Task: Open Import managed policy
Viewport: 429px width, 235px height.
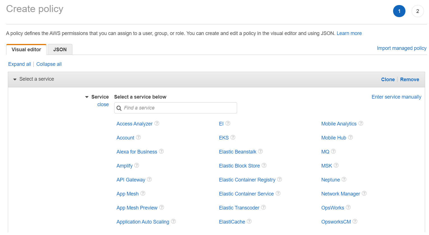Action: point(402,48)
